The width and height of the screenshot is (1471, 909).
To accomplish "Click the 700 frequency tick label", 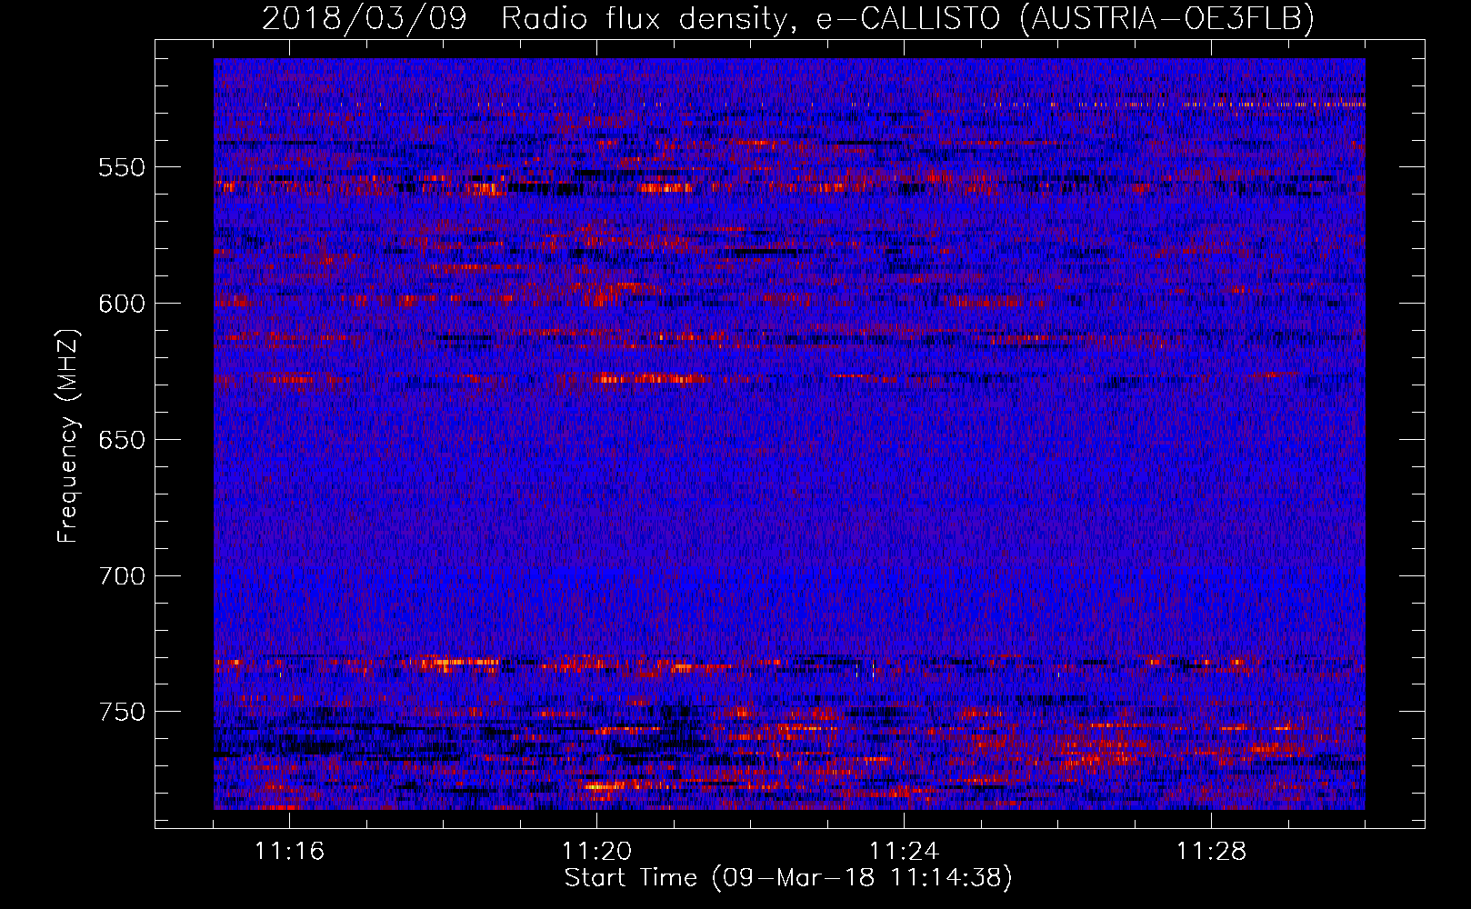I will pyautogui.click(x=122, y=576).
